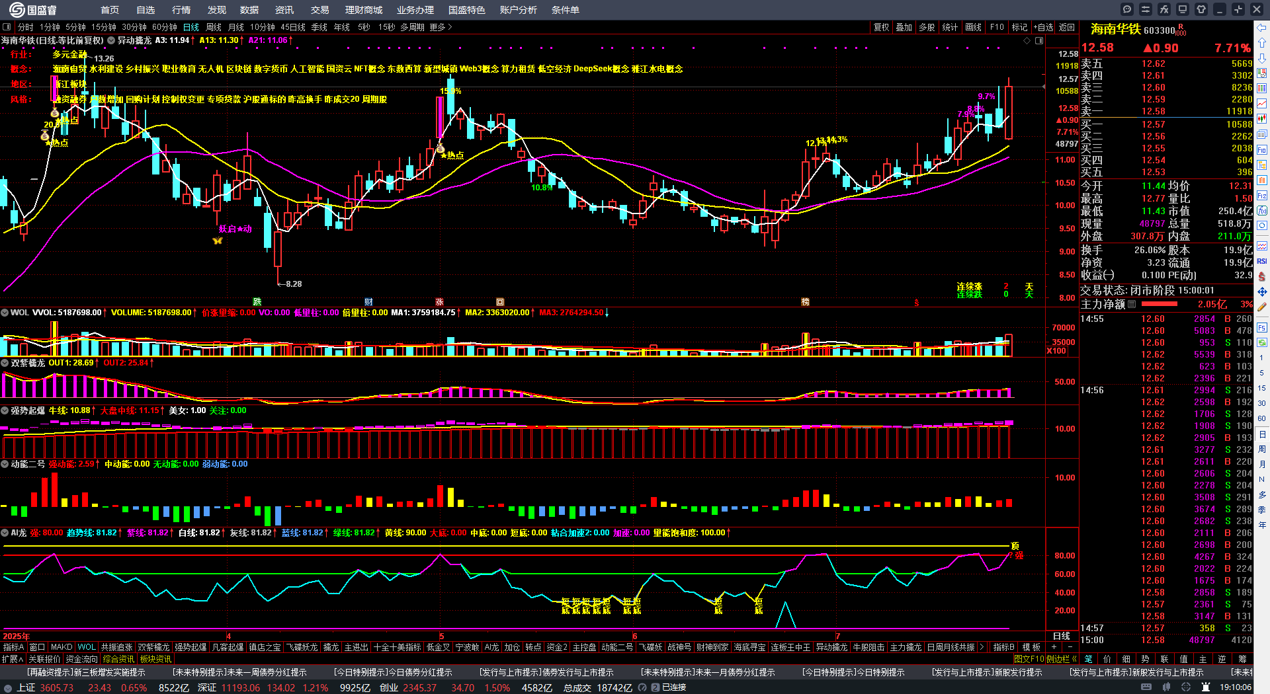Toggle 标记 marker option
The height and width of the screenshot is (694, 1270).
pos(1019,27)
